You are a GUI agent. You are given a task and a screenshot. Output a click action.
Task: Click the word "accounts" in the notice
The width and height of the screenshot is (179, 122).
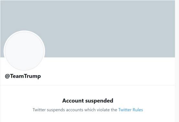pos(74,110)
